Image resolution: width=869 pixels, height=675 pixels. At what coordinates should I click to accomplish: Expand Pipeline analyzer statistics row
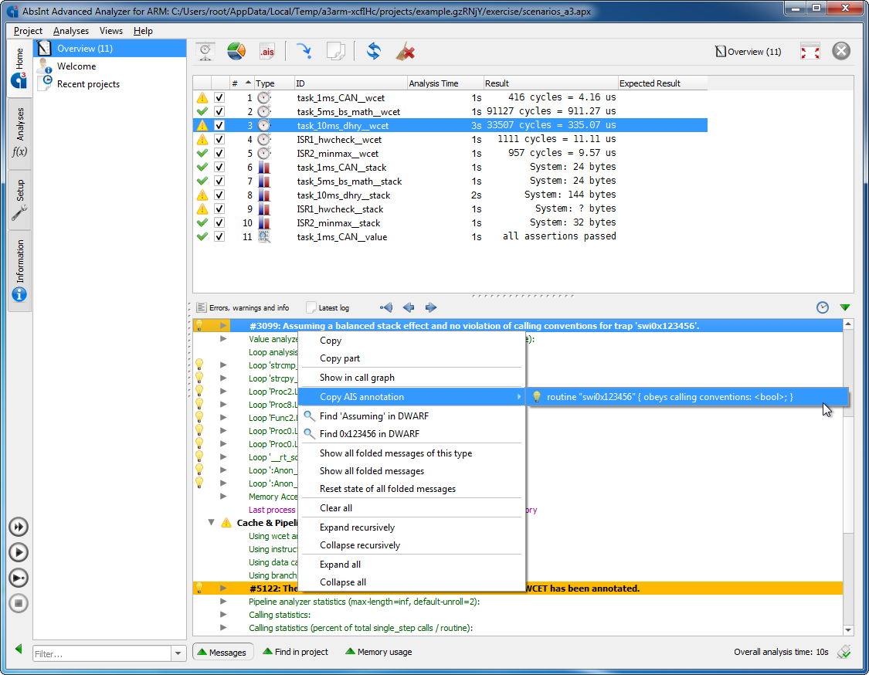click(x=223, y=602)
